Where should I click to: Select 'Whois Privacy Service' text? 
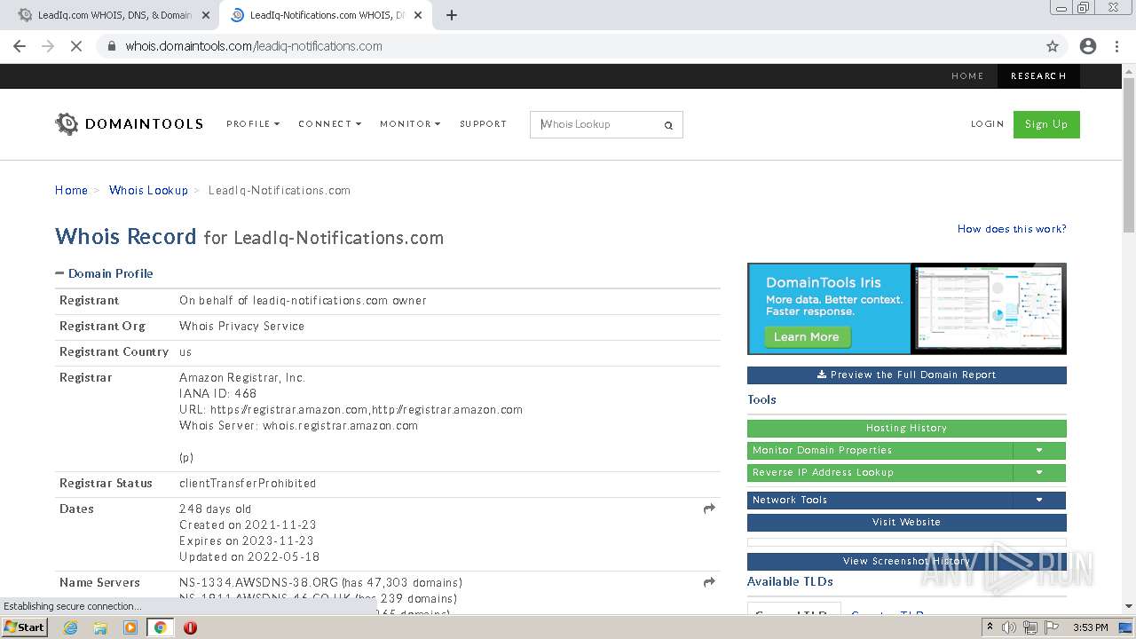point(241,326)
